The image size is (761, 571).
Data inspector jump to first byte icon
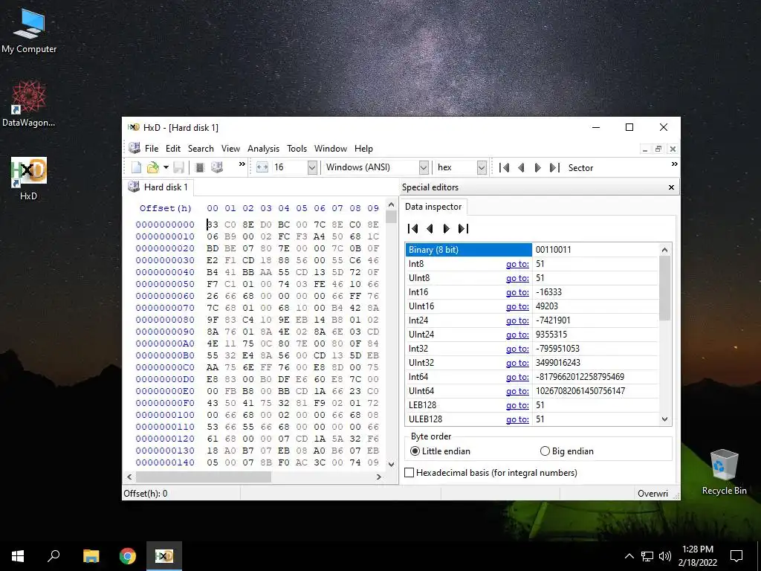coord(413,229)
